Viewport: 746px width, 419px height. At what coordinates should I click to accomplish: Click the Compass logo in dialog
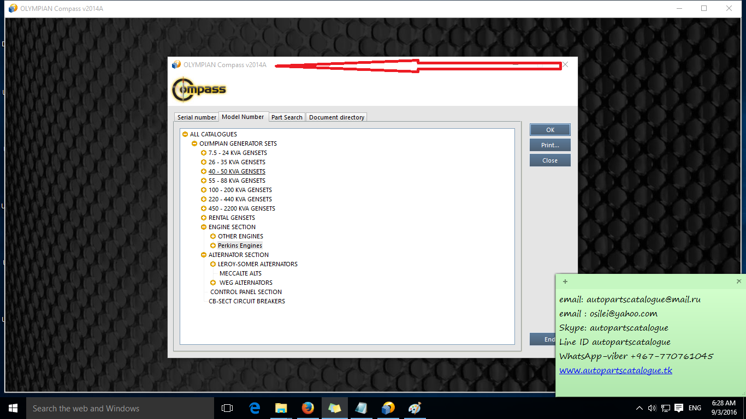[199, 90]
